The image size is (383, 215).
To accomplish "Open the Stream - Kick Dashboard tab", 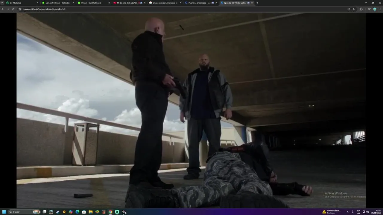I will 93,3.
